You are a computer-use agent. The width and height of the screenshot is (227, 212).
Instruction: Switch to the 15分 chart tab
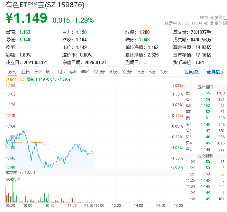tap(140, 72)
